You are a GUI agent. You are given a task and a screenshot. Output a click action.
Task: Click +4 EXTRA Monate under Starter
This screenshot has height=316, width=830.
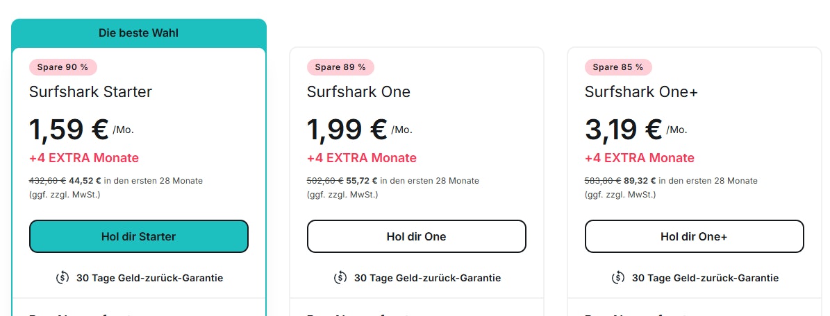point(84,158)
